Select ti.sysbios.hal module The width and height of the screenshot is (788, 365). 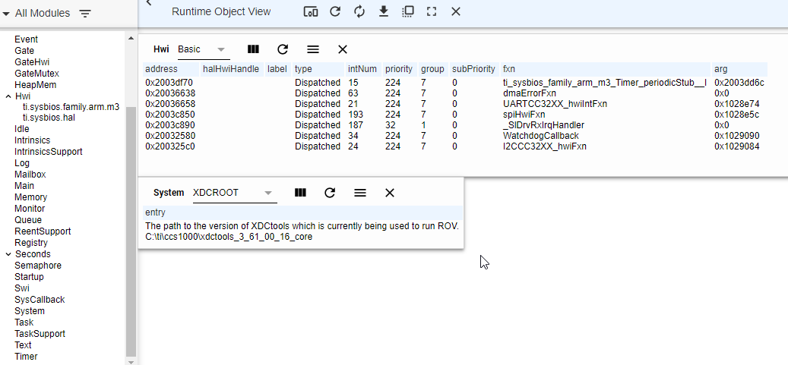49,118
